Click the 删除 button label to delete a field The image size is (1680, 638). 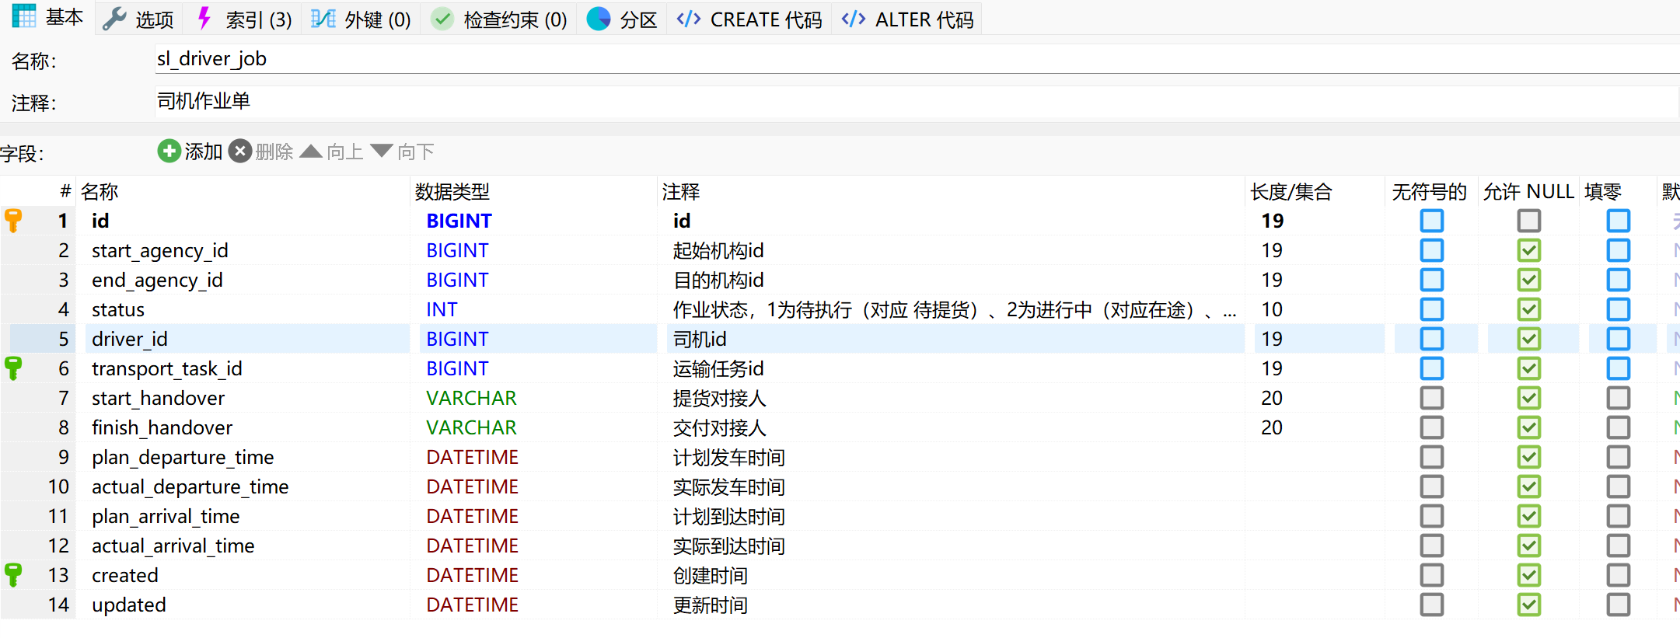[274, 152]
